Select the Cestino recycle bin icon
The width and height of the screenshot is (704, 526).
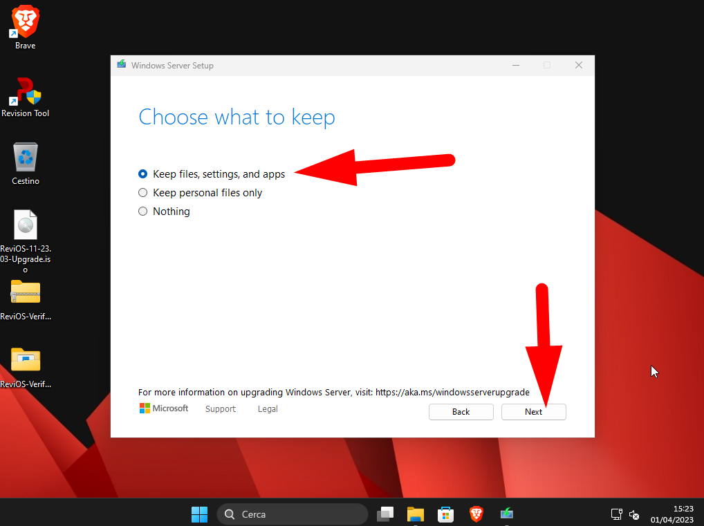[26, 164]
